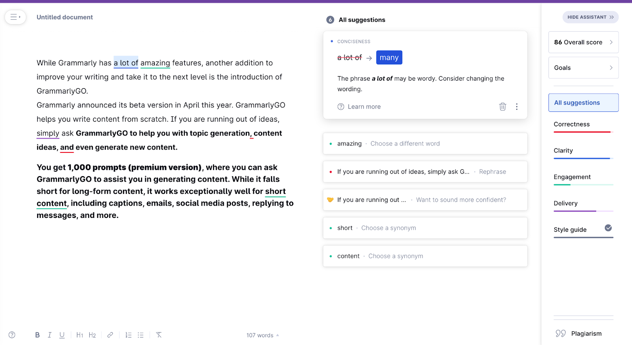Expand the word count dropdown arrow
The image size is (632, 345).
(x=278, y=335)
